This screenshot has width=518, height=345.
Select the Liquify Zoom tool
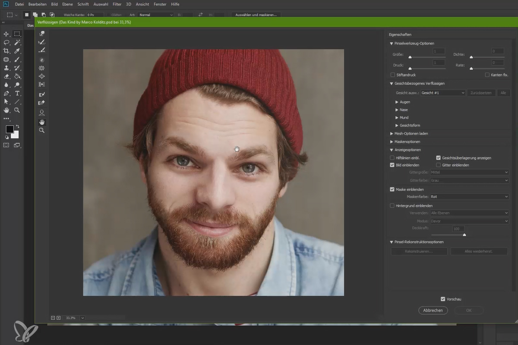42,130
